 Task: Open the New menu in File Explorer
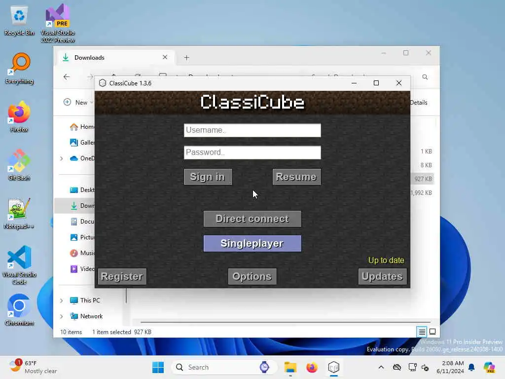[78, 103]
